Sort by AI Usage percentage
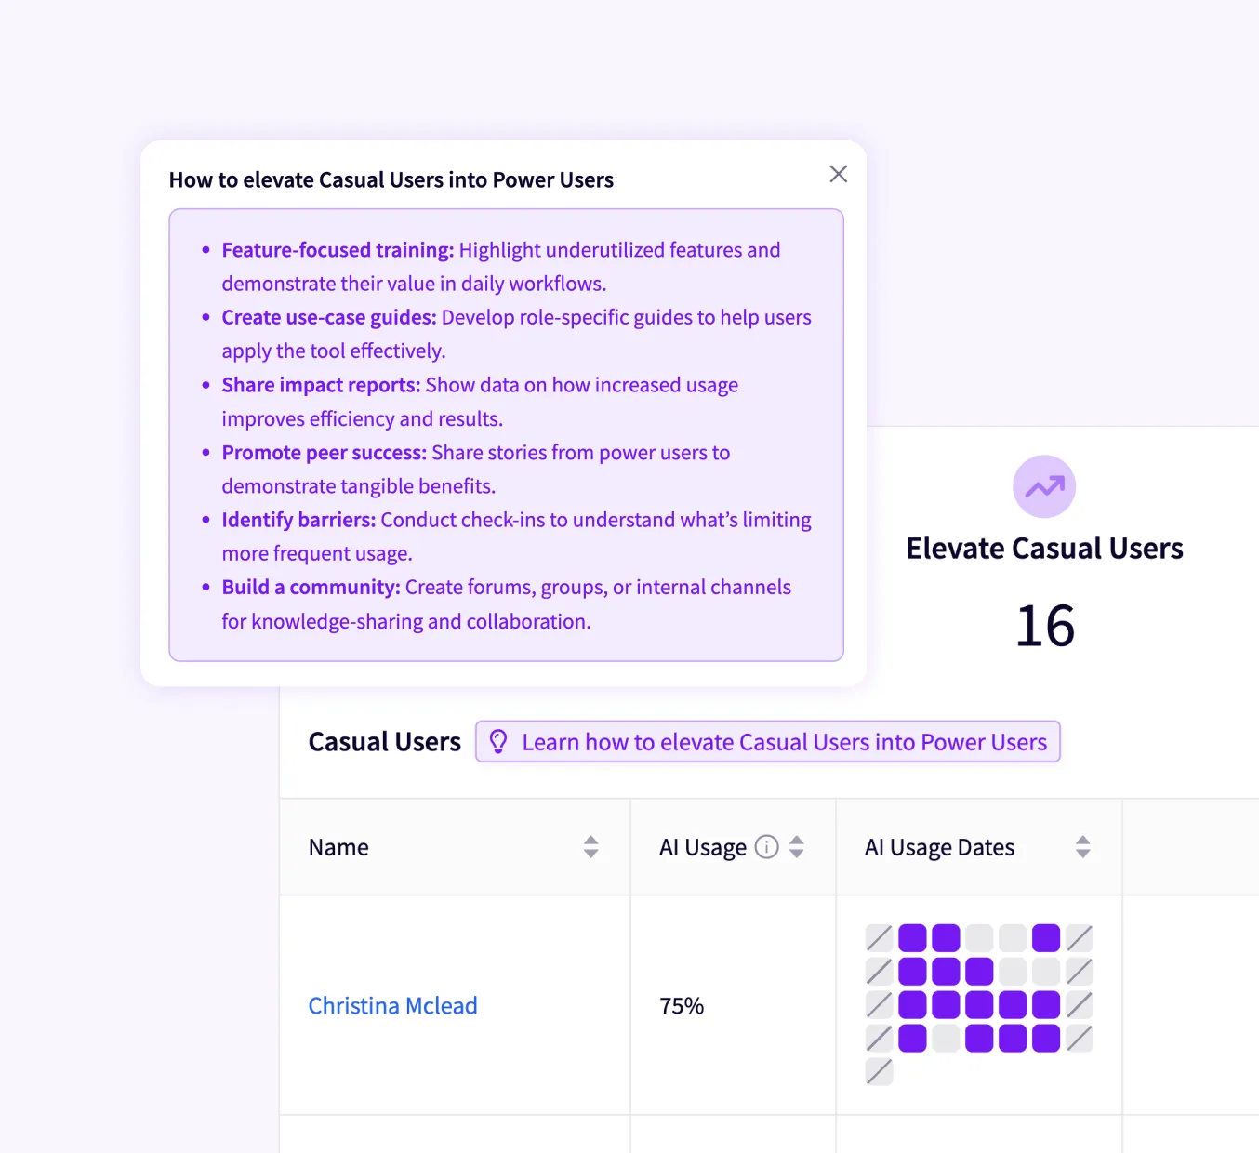The width and height of the screenshot is (1259, 1153). pyautogui.click(x=797, y=847)
